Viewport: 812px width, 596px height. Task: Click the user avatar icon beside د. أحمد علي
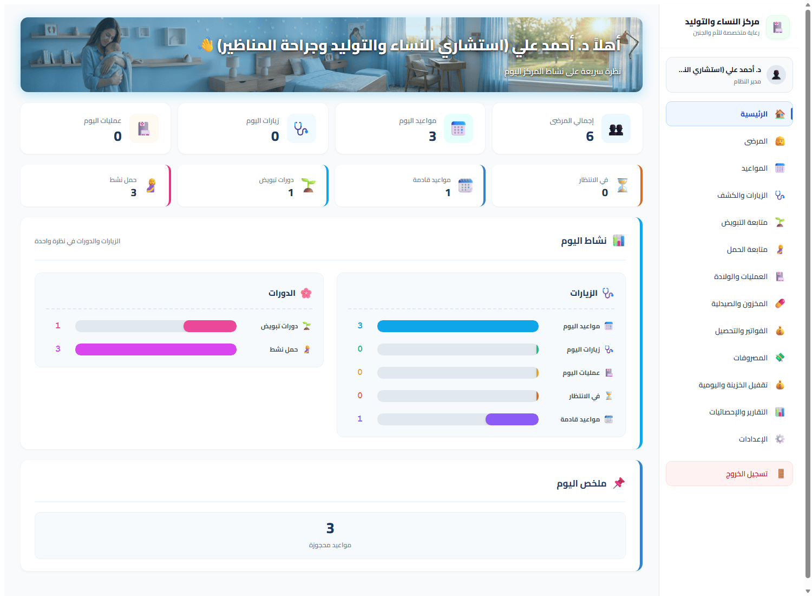776,75
